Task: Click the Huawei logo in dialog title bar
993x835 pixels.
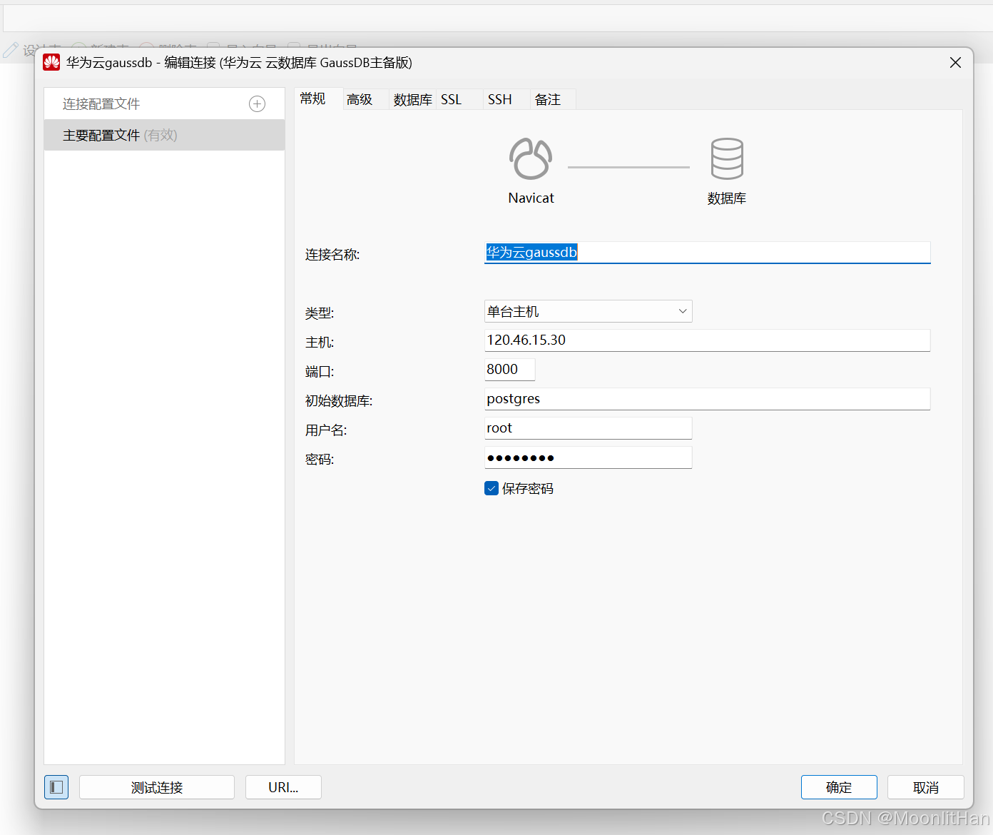Action: coord(51,62)
